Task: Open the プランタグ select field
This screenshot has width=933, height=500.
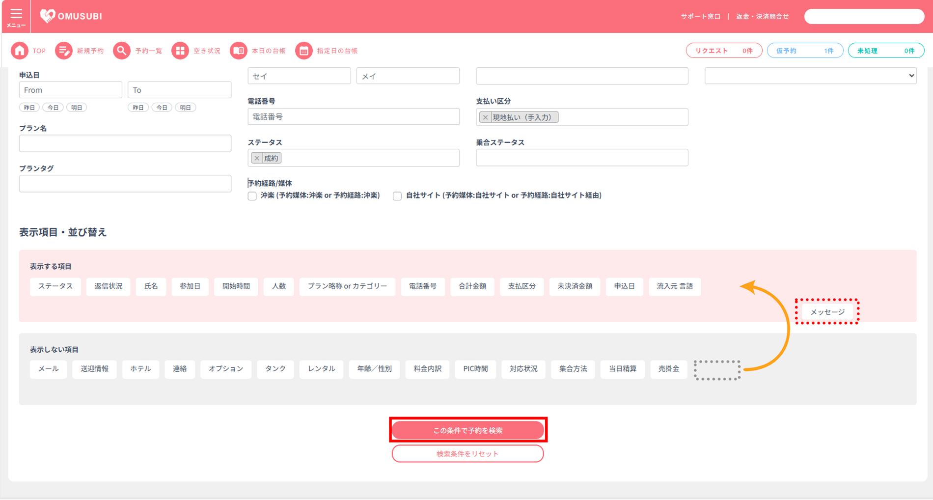Action: pyautogui.click(x=125, y=184)
